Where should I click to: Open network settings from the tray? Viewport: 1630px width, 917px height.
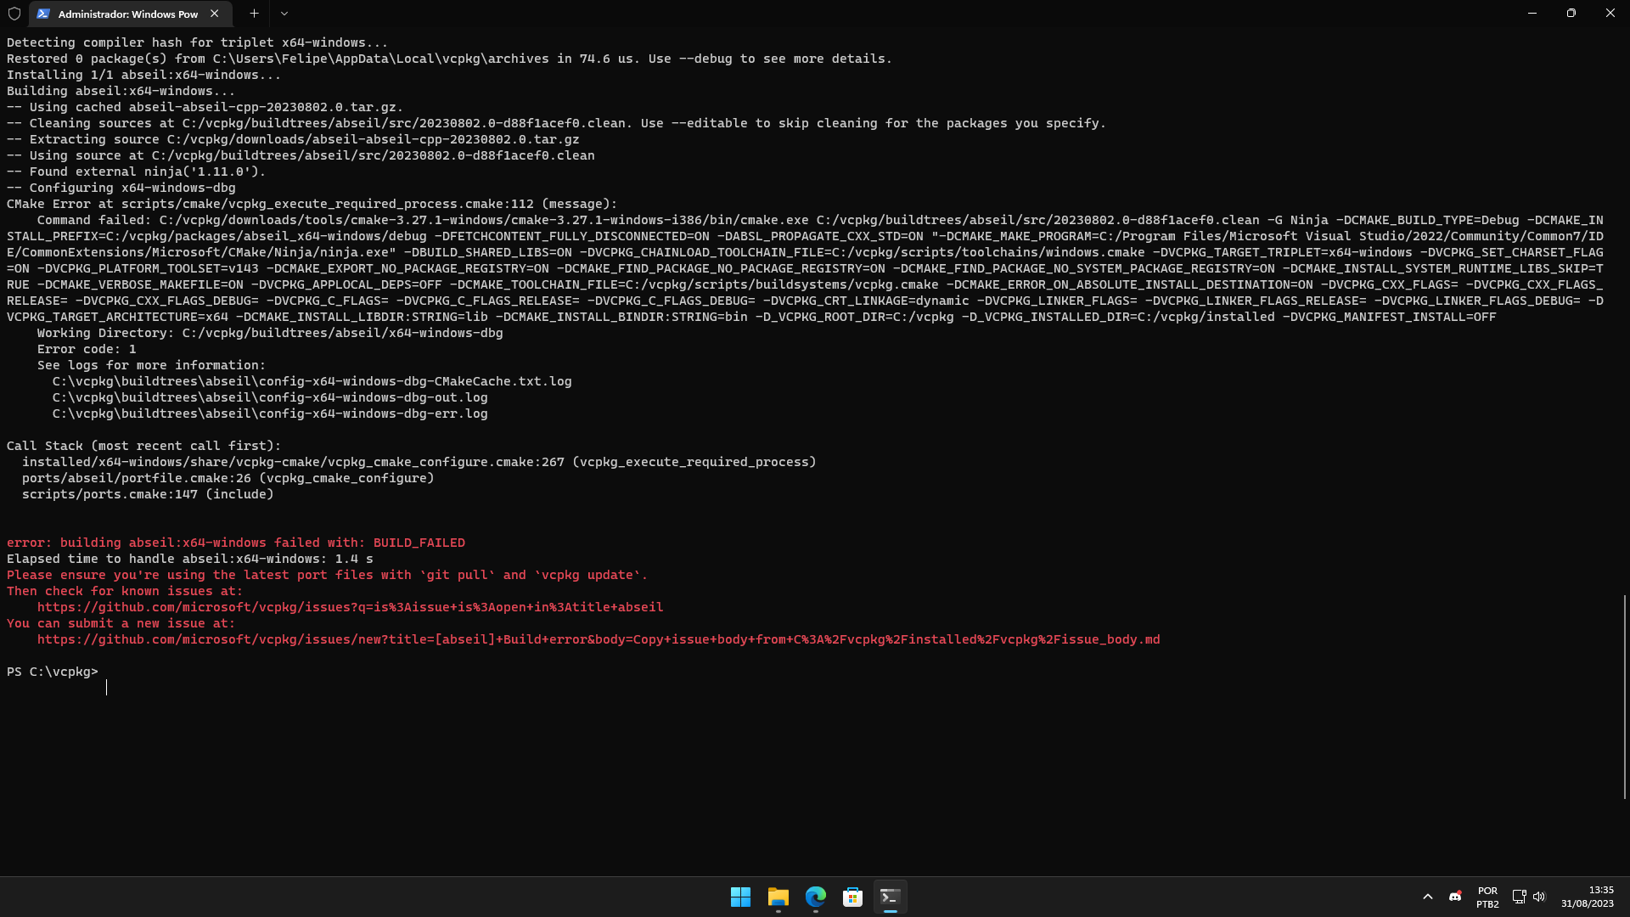tap(1519, 897)
